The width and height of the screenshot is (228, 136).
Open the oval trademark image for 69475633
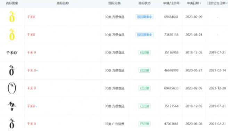(x=12, y=88)
